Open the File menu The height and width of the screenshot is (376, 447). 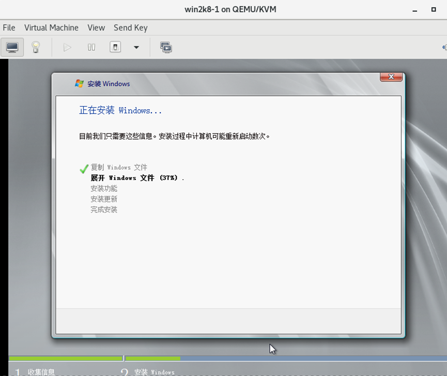click(9, 28)
